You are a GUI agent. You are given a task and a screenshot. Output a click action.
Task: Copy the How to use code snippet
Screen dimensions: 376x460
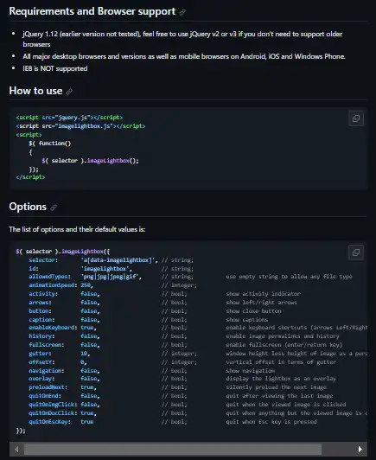[356, 118]
